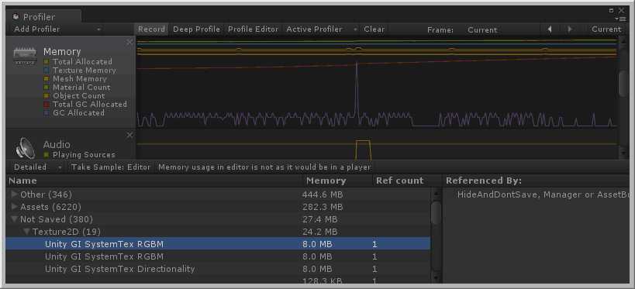This screenshot has height=289, width=635.
Task: Close the Audio profiler module
Action: [x=129, y=135]
